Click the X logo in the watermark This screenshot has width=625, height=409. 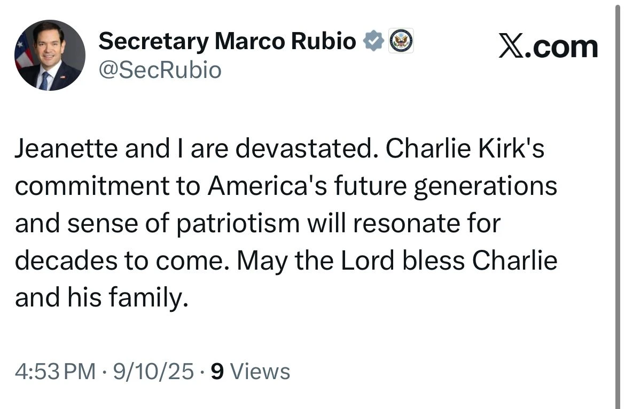pyautogui.click(x=513, y=47)
